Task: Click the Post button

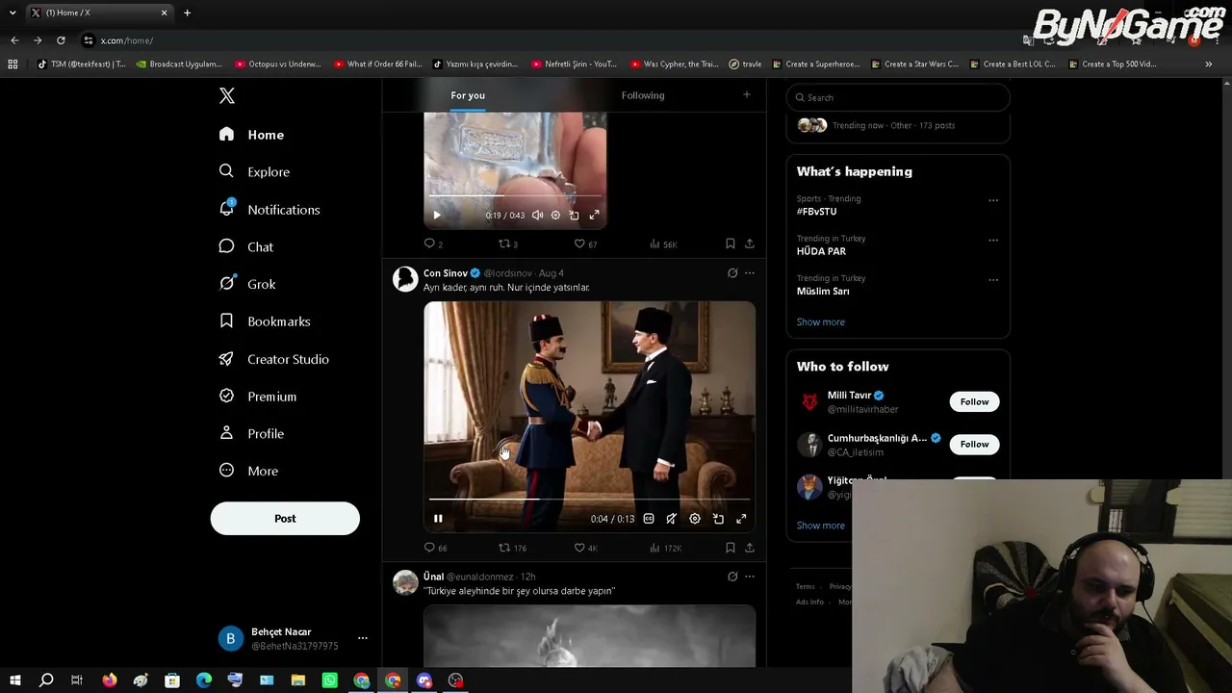Action: (285, 518)
